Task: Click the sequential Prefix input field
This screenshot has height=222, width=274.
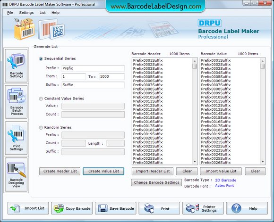Action: 93,68
